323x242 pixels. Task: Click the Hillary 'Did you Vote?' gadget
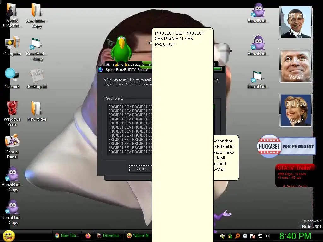(296, 110)
